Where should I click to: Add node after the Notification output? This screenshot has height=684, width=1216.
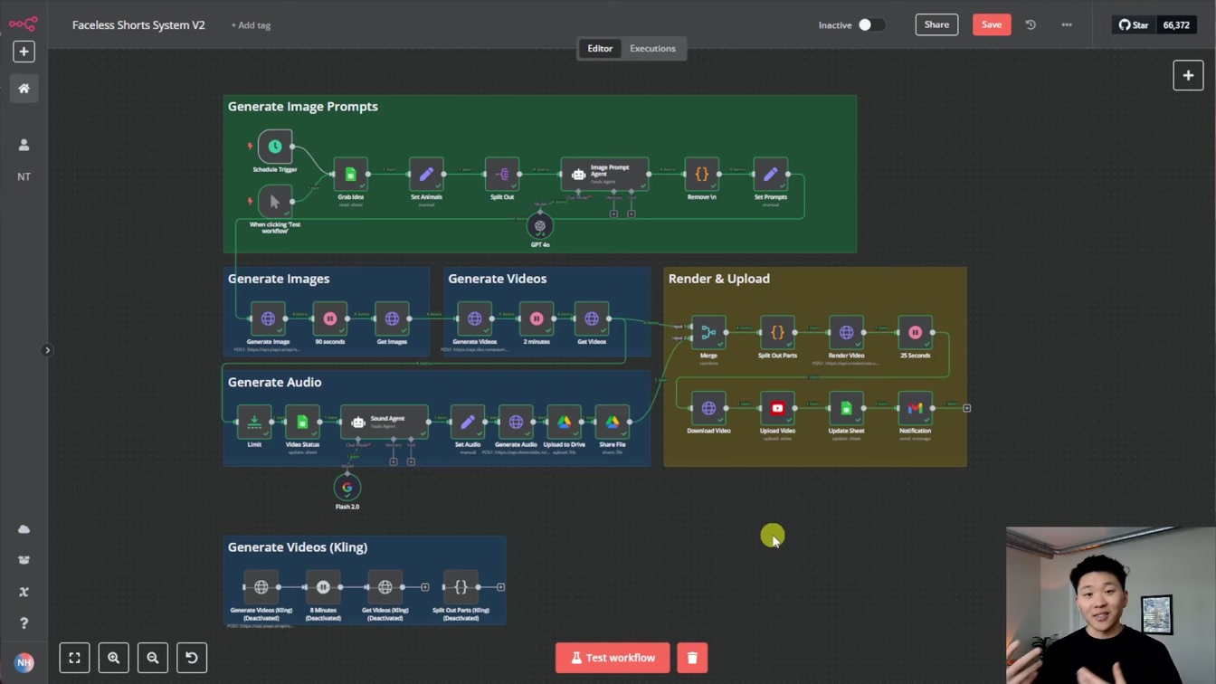click(x=966, y=408)
